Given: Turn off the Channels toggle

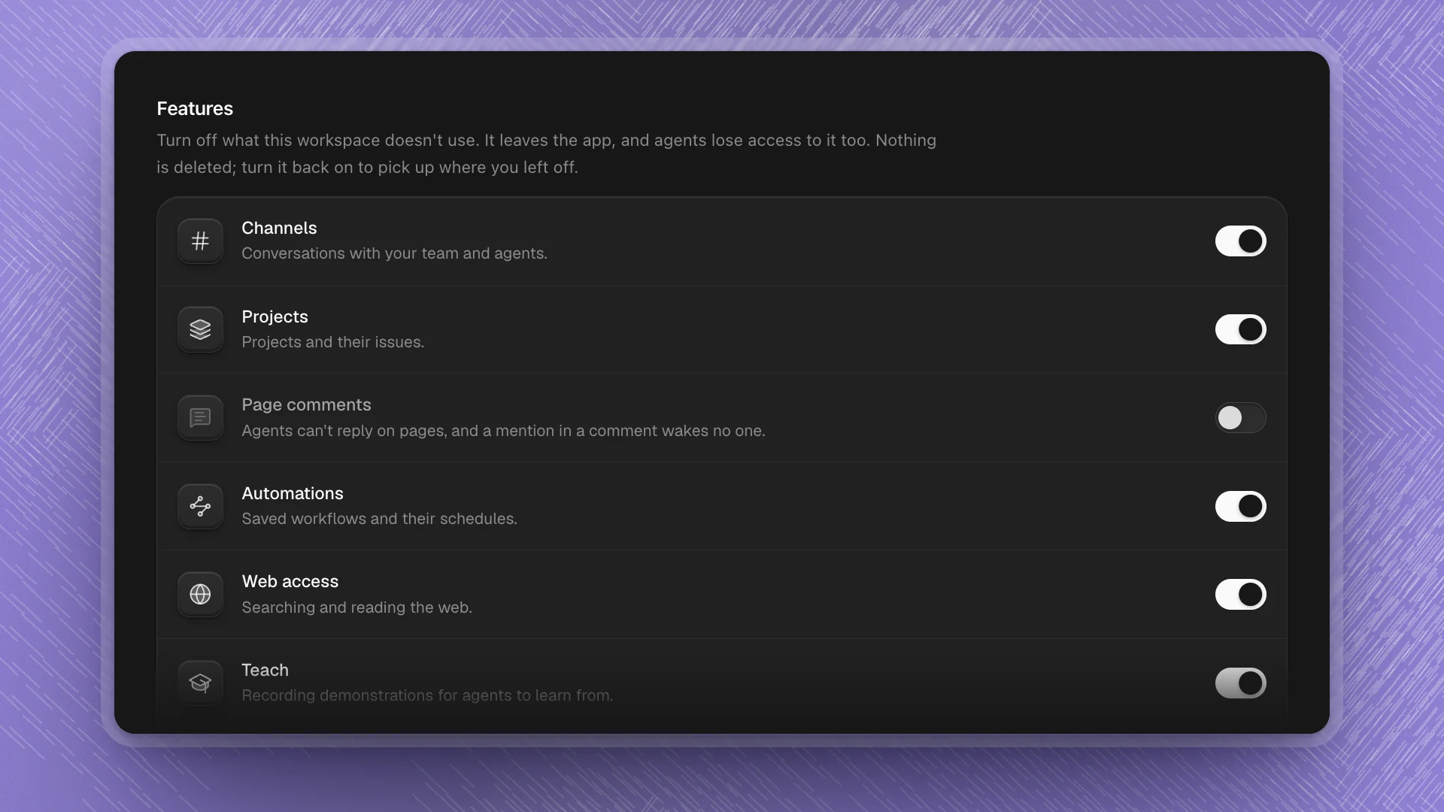Looking at the screenshot, I should coord(1241,241).
